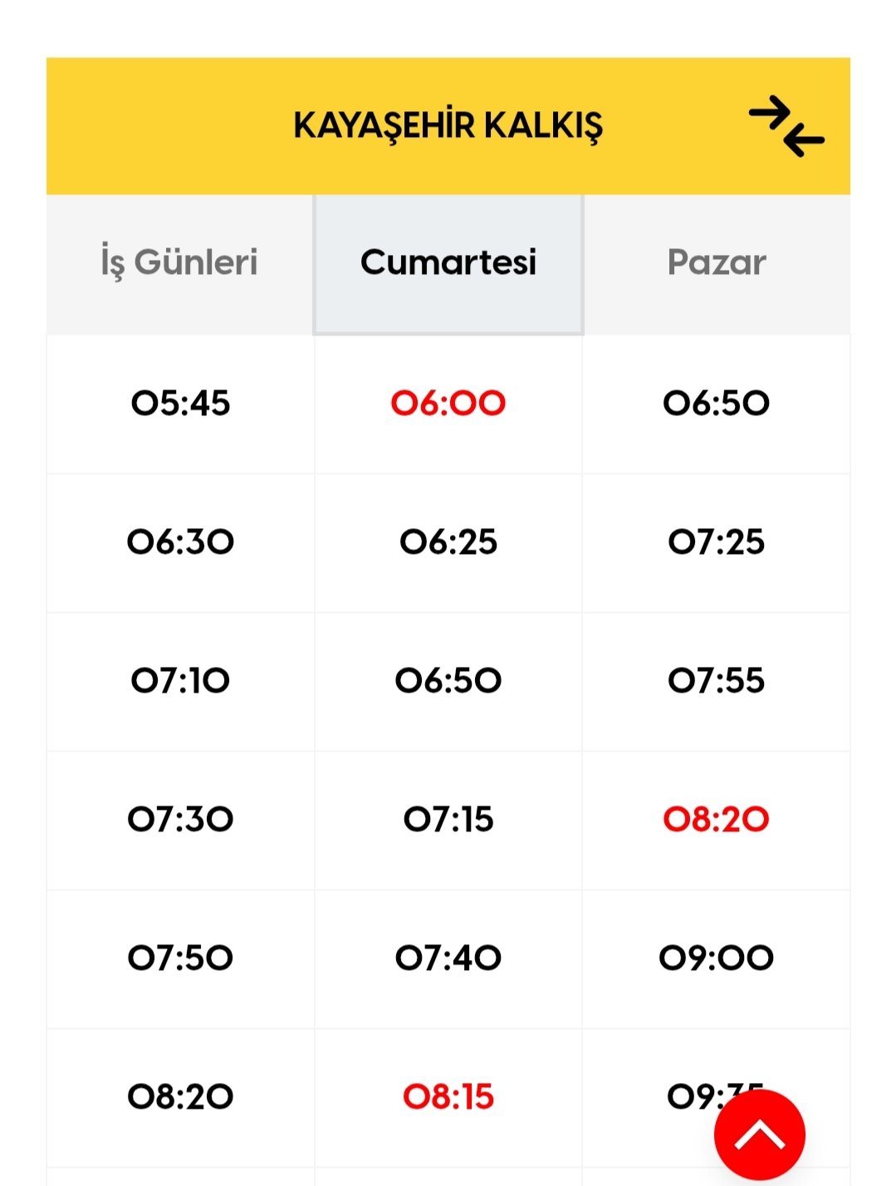Viewport: 896px width, 1186px height.
Task: Open the Pazar schedule tab
Action: click(717, 262)
